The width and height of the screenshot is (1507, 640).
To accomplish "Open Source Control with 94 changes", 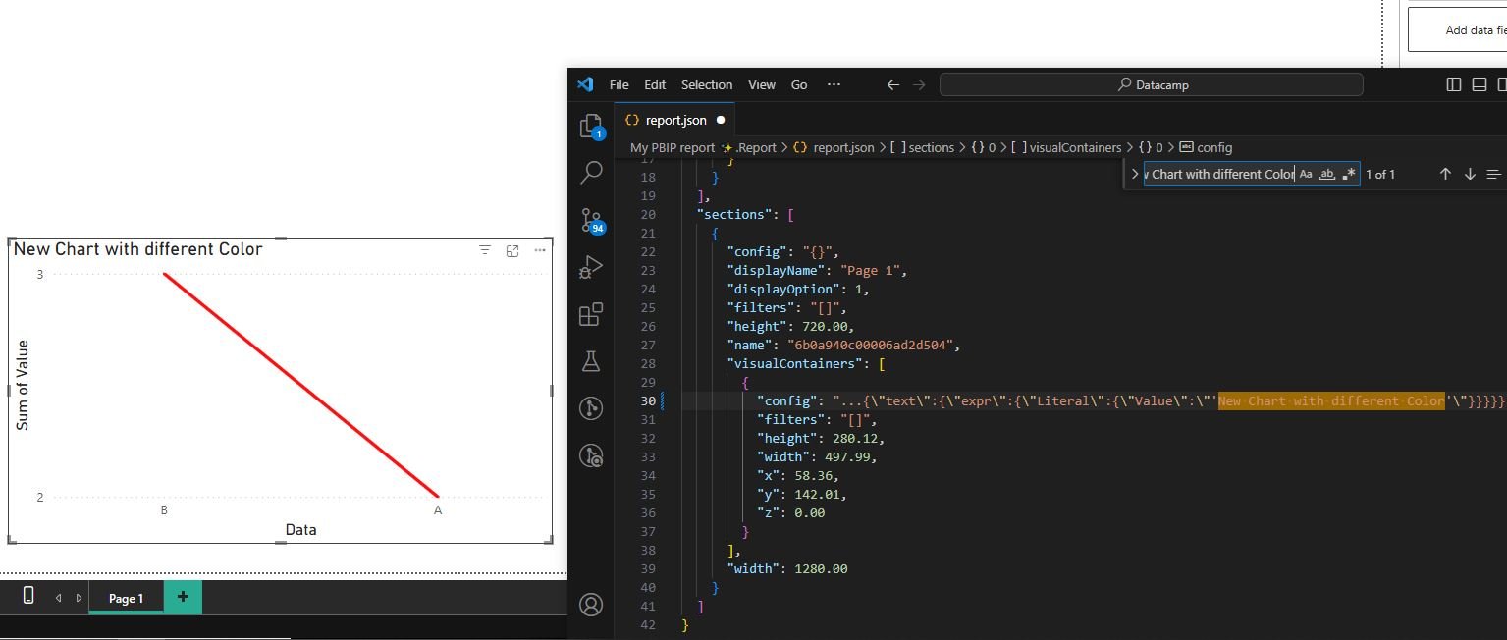I will (x=591, y=219).
